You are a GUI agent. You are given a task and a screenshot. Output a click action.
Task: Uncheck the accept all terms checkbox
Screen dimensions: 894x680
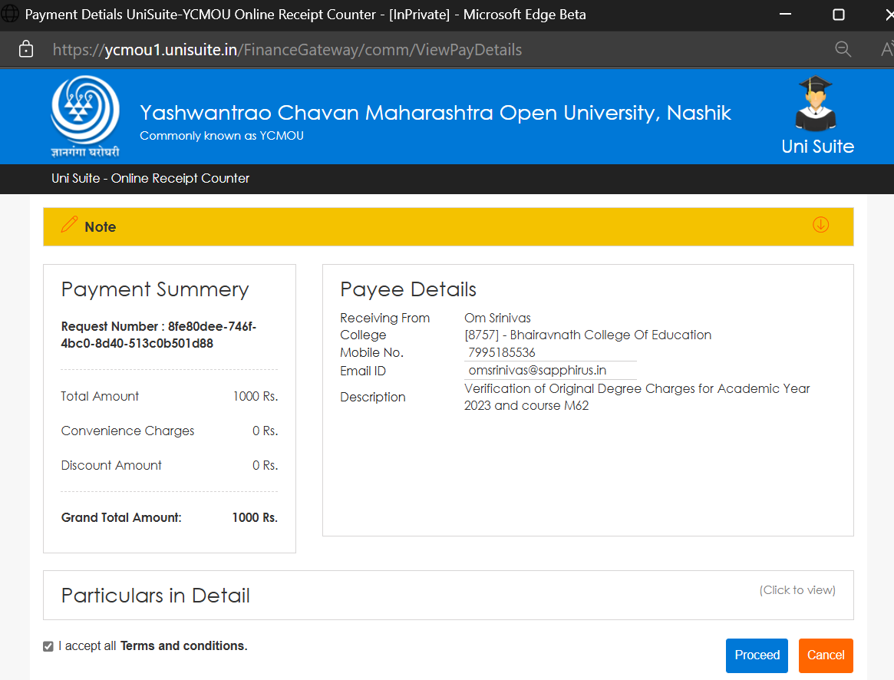[x=48, y=646]
